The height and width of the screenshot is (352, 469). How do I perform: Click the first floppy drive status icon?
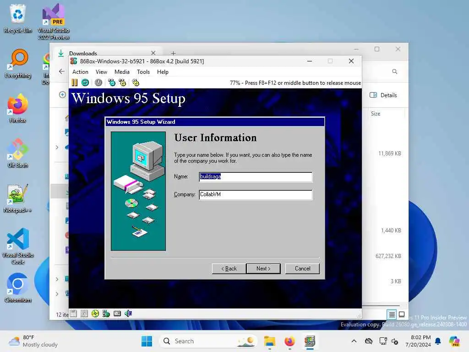(x=74, y=313)
